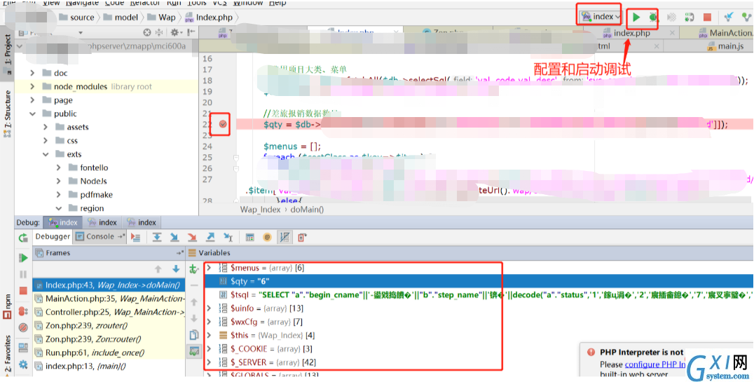The width and height of the screenshot is (754, 382).
Task: Expand the $menus array variable
Action: [210, 268]
